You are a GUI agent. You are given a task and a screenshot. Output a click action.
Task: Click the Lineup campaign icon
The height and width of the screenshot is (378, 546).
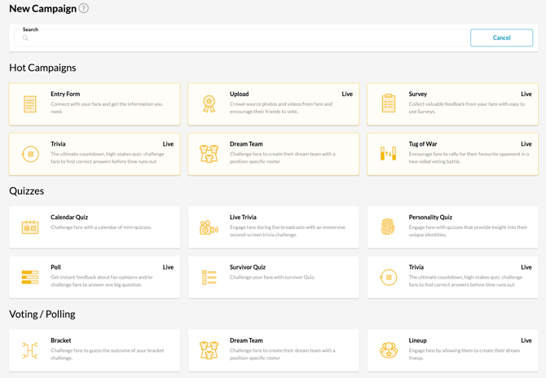click(389, 350)
